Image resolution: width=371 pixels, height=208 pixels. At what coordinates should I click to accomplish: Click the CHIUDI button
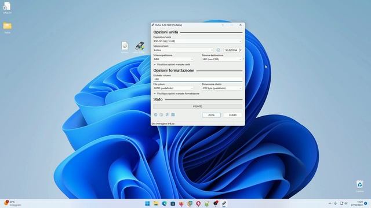coord(232,115)
